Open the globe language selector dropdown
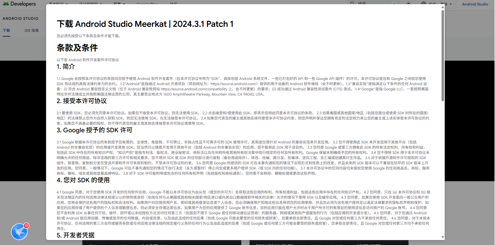495x245 pixels. point(436,4)
